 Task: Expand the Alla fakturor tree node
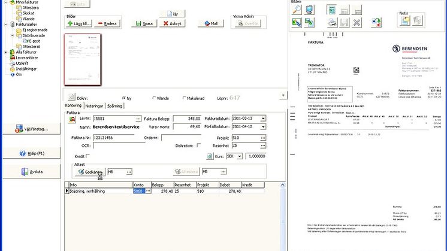(6, 52)
